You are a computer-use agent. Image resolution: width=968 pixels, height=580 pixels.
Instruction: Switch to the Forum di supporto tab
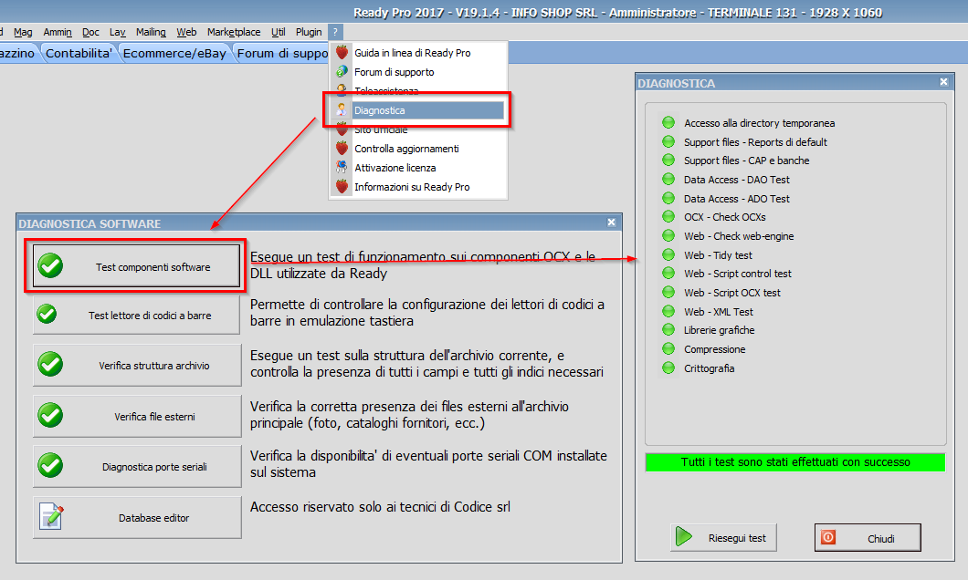pyautogui.click(x=283, y=54)
